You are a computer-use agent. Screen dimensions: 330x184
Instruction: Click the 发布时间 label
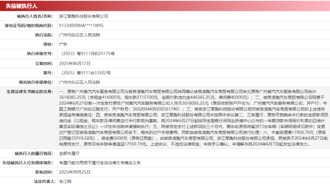click(x=44, y=172)
